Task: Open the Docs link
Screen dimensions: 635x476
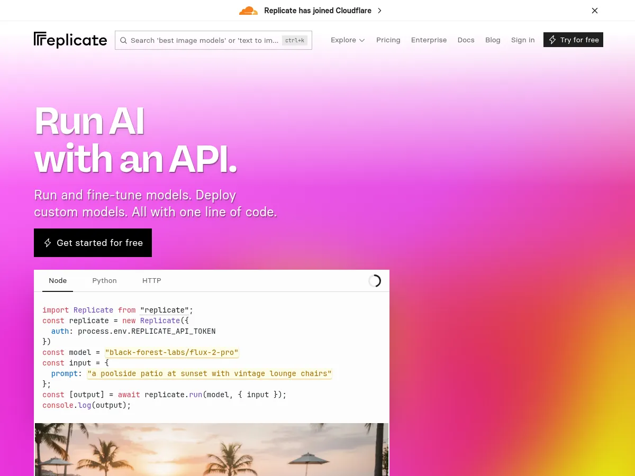Action: tap(466, 40)
